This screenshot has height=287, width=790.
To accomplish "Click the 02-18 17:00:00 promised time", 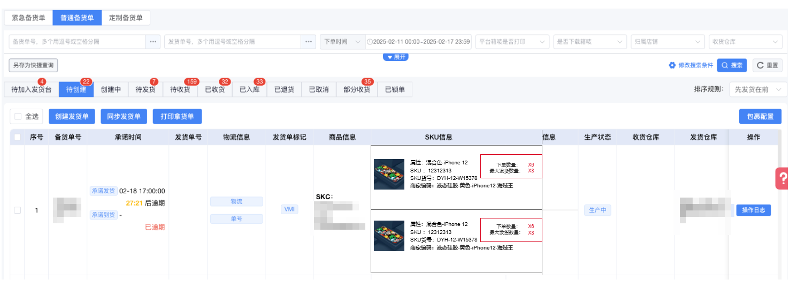I will click(142, 191).
